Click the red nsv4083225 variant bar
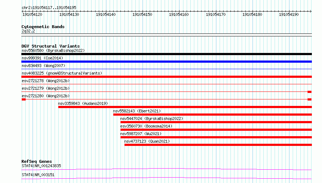The image size is (322, 183). tap(166, 77)
